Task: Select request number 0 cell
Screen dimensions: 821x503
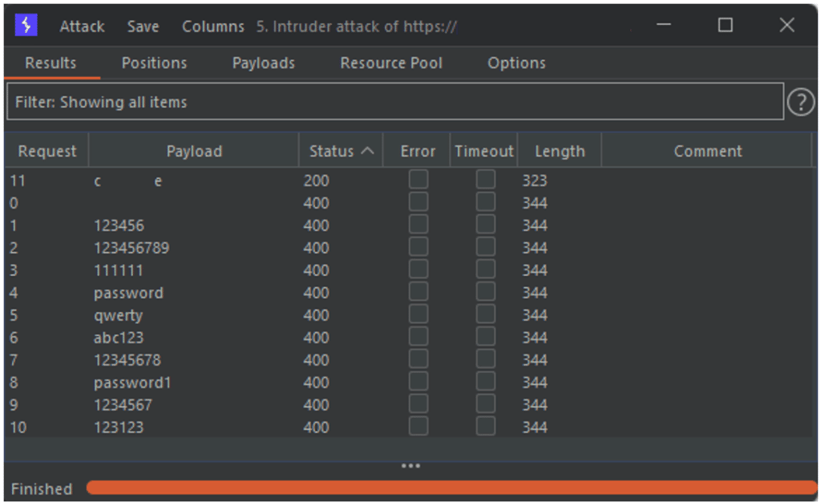Action: coord(14,203)
